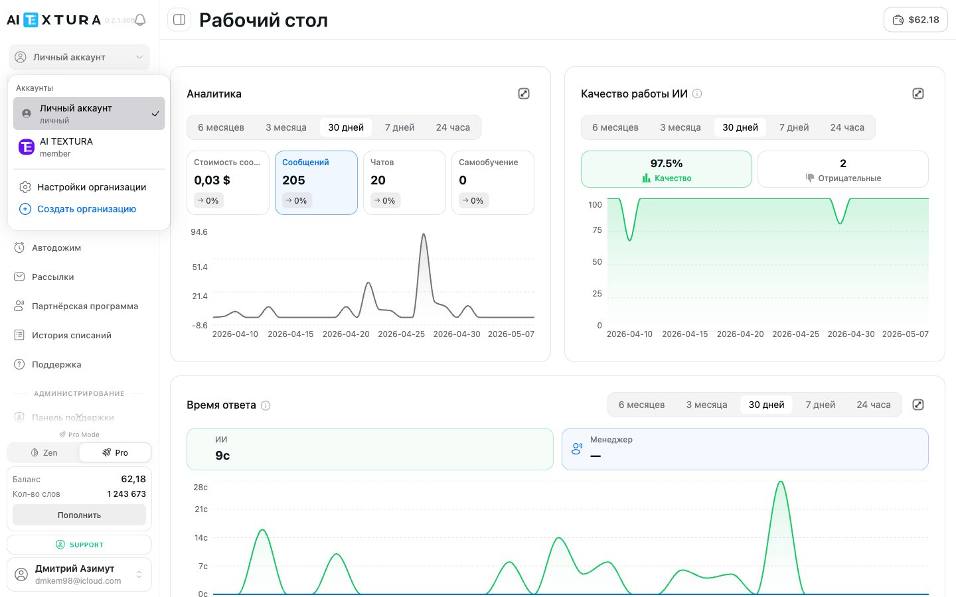The height and width of the screenshot is (597, 956).
Task: Select the Менеджер response card
Action: pos(745,449)
